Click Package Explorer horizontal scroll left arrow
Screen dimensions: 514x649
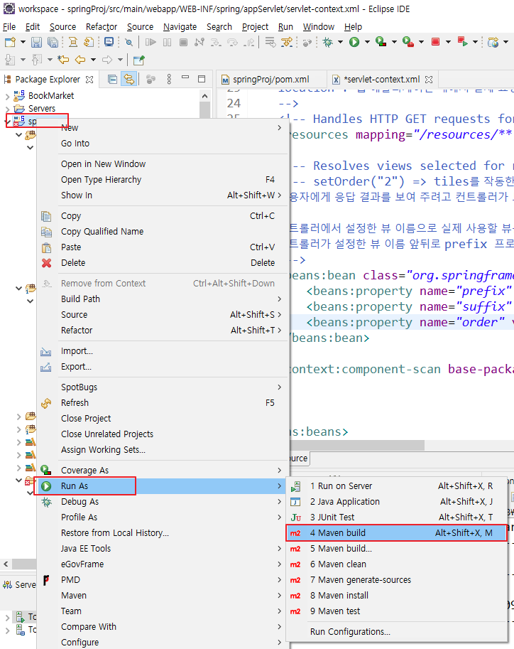tap(6, 564)
